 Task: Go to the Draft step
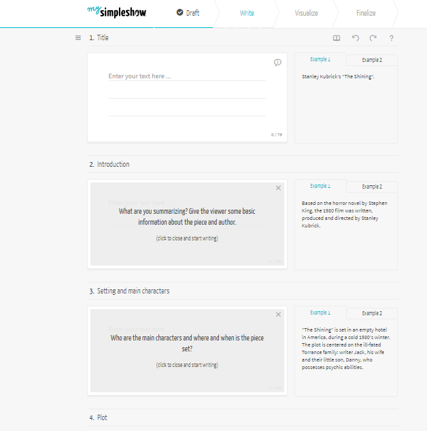[188, 13]
